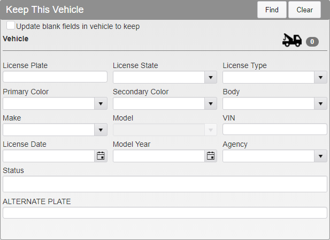Screen dimensions: 330x240
Task: Open the Secondary Color dropdown
Action: (211, 103)
